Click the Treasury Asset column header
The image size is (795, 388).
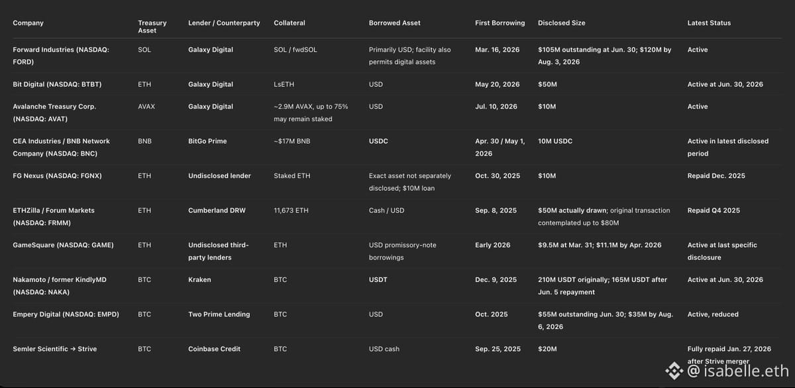coord(152,26)
